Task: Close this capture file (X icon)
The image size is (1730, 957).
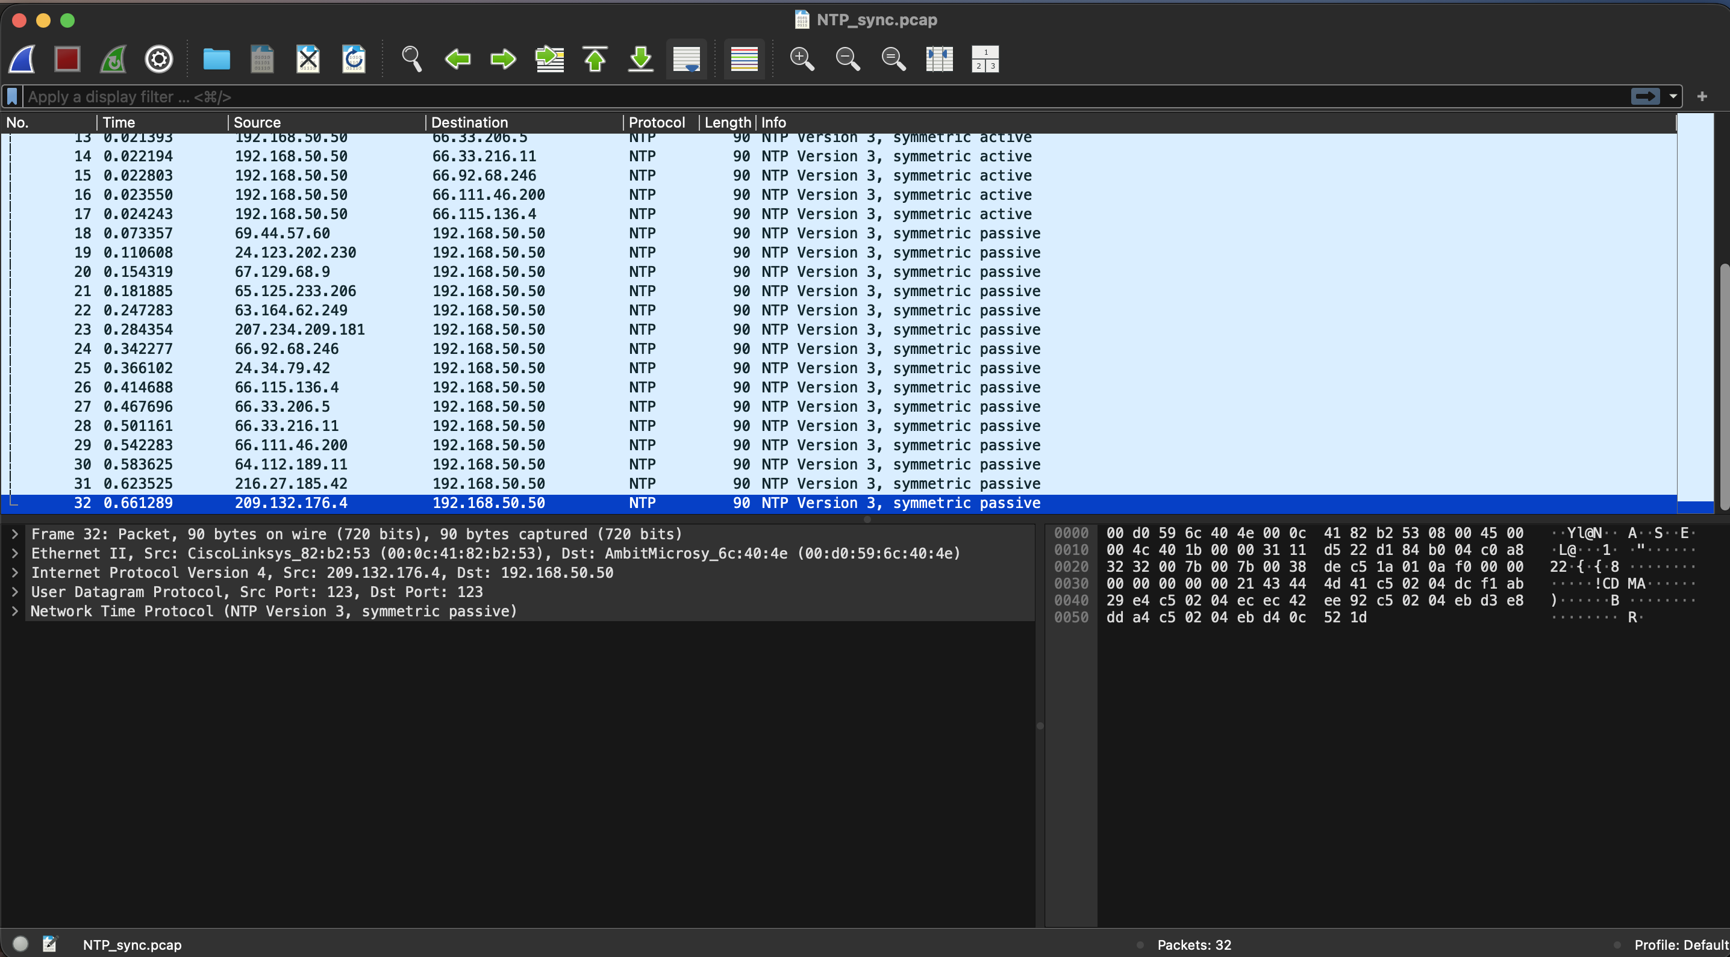Action: [x=308, y=59]
